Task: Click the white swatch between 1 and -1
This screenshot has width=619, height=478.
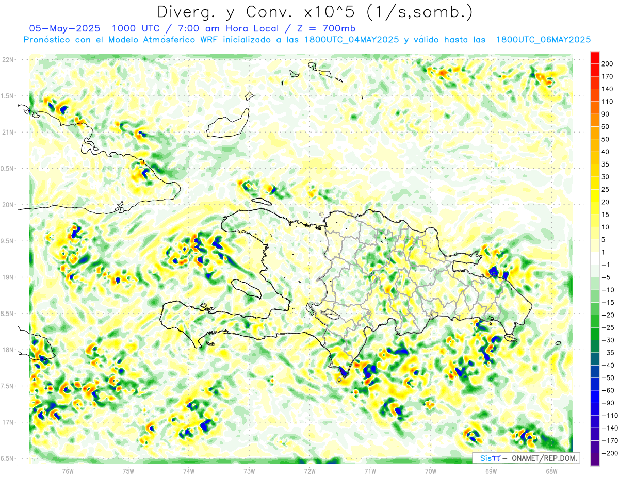Action: (595, 258)
